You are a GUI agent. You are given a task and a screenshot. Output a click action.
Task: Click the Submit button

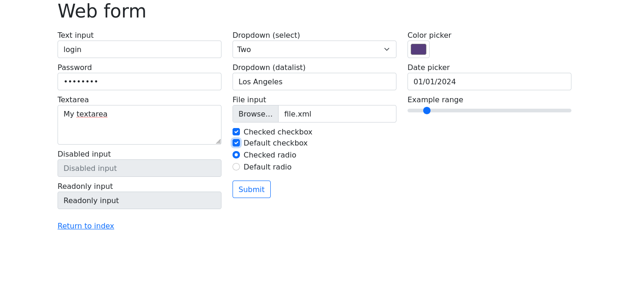click(x=251, y=189)
